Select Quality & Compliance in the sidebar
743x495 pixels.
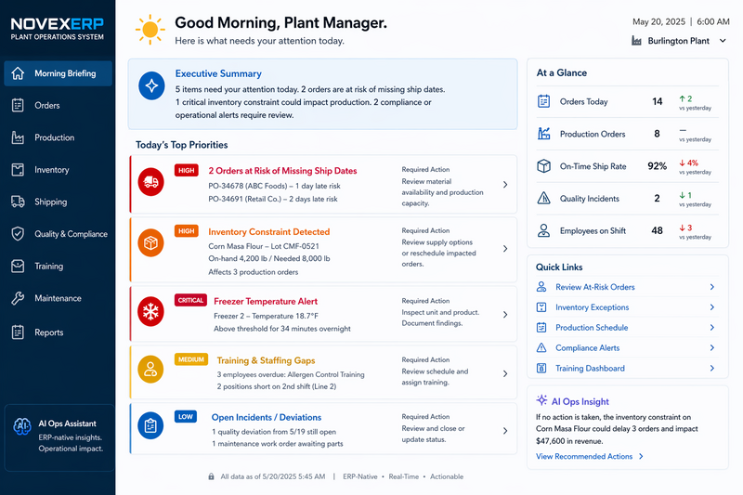tap(59, 233)
